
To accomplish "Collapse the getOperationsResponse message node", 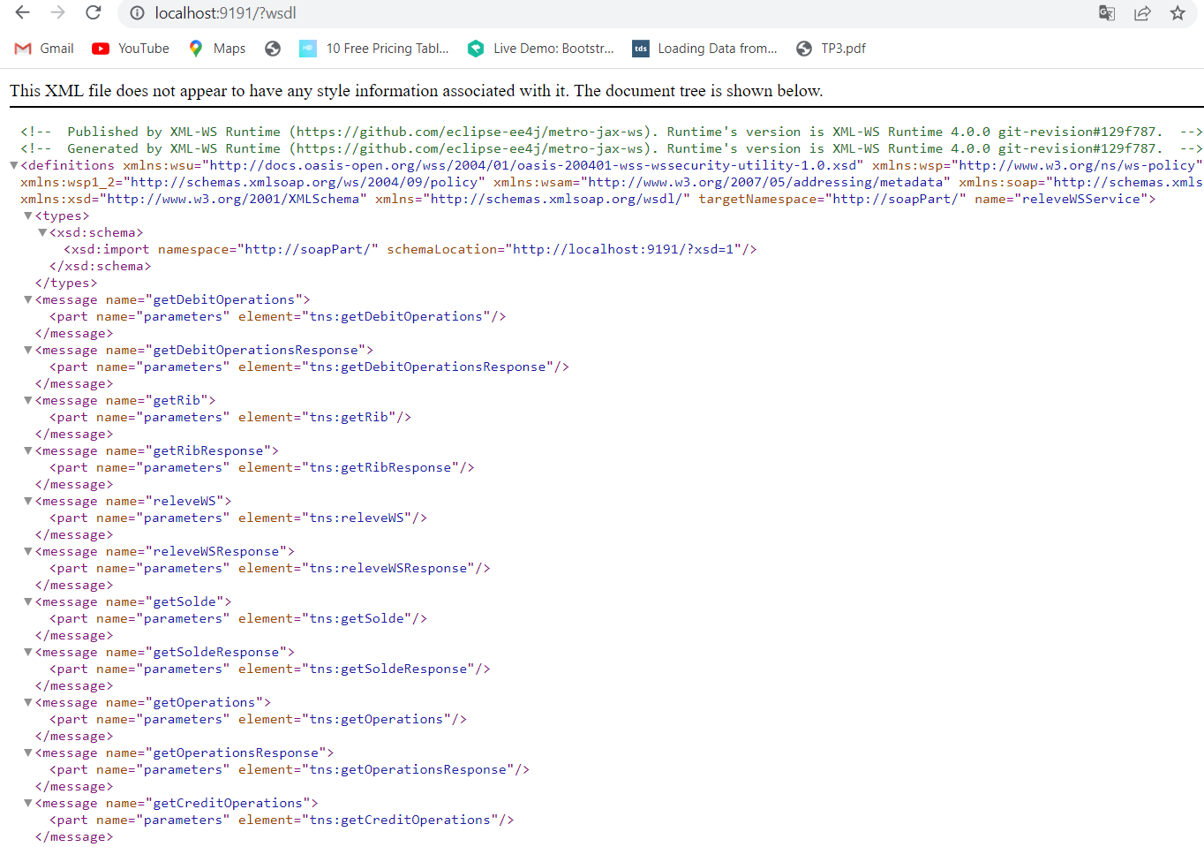I will 28,752.
